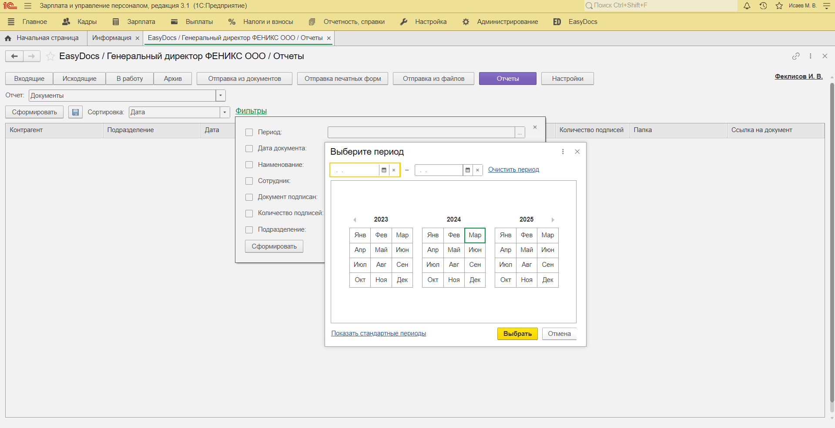The width and height of the screenshot is (835, 428).
Task: Check the Документ подписан filter
Action: pos(249,197)
